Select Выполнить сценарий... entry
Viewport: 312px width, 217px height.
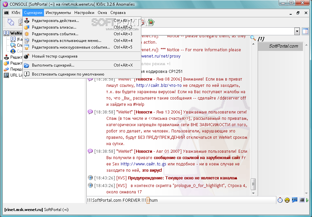tap(82, 65)
